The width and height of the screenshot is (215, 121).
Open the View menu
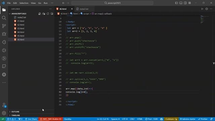tap(33, 3)
